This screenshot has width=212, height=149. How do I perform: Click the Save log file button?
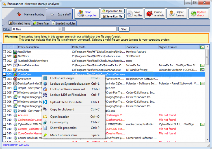click(x=135, y=14)
